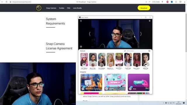Click the Work & Study category round icon

(83, 89)
